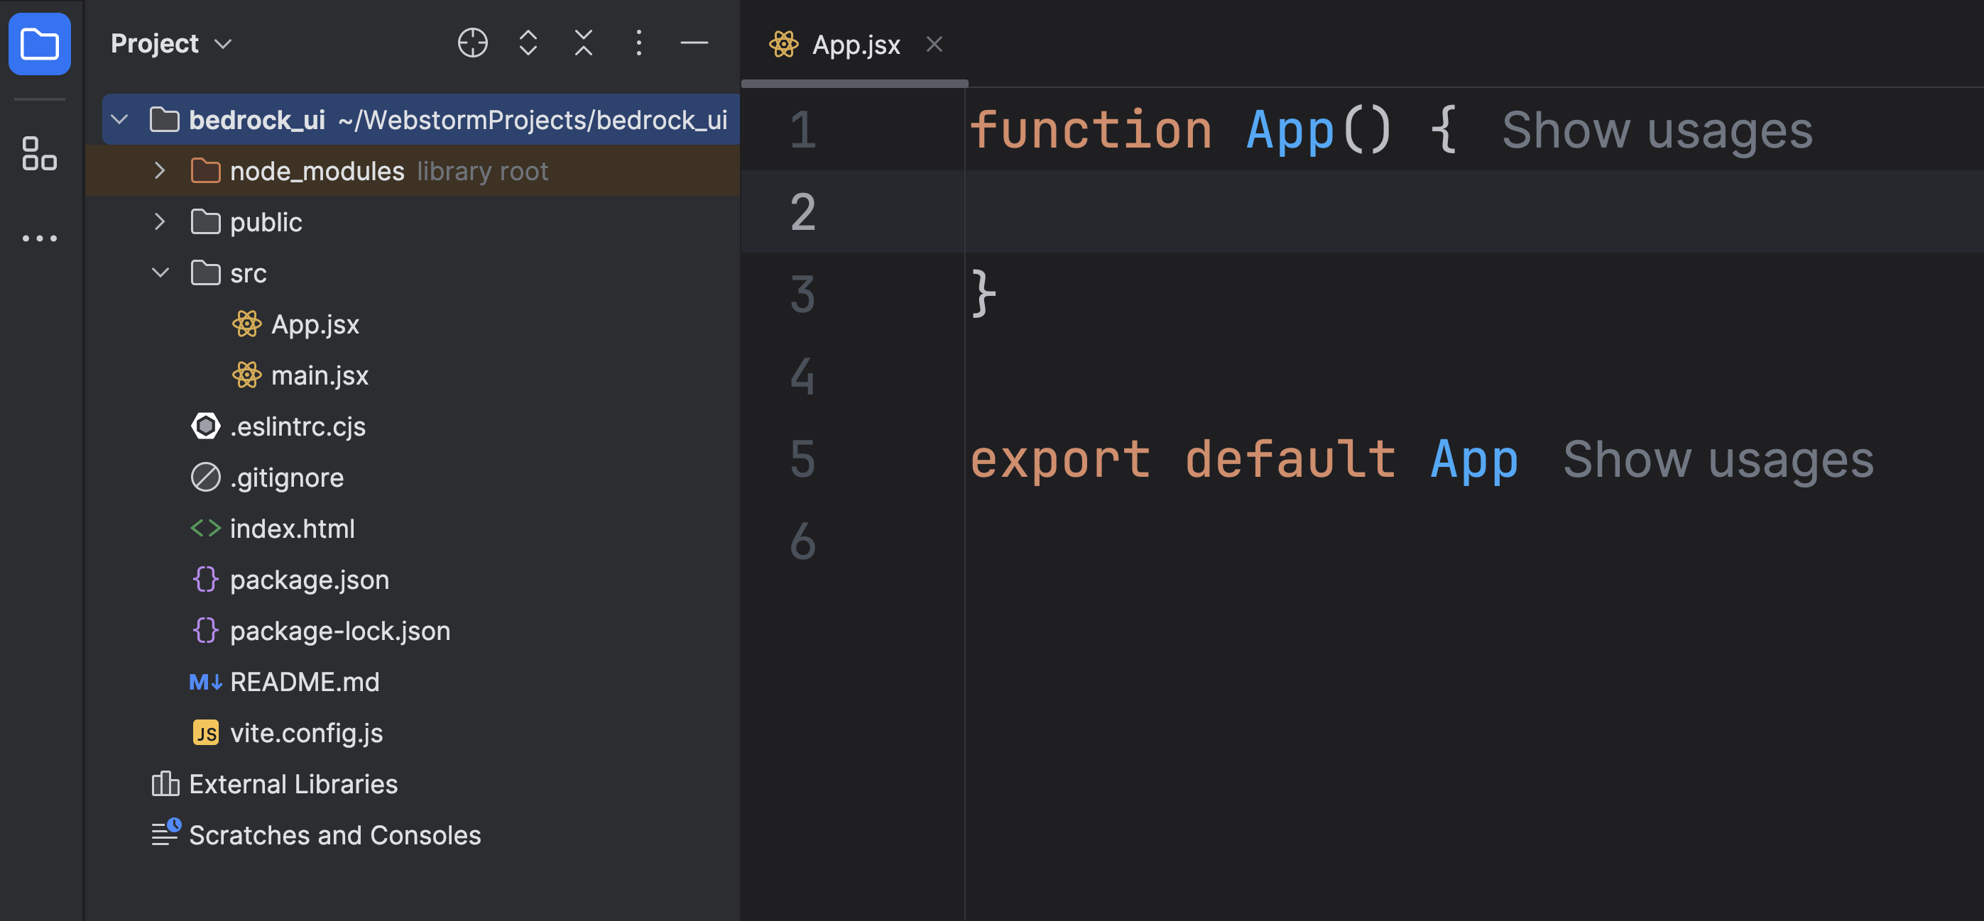Image resolution: width=1984 pixels, height=921 pixels.
Task: Close the App.jsx tab
Action: (934, 45)
